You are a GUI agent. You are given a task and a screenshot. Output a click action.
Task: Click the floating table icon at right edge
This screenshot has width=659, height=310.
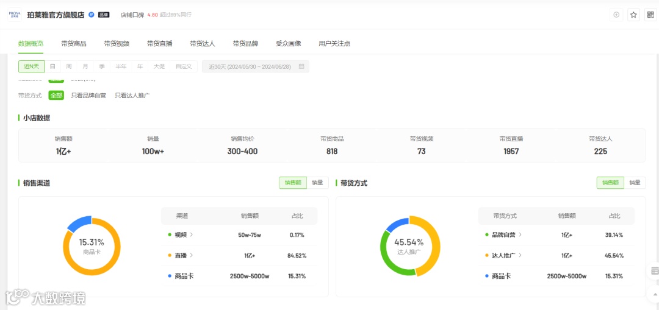[654, 270]
